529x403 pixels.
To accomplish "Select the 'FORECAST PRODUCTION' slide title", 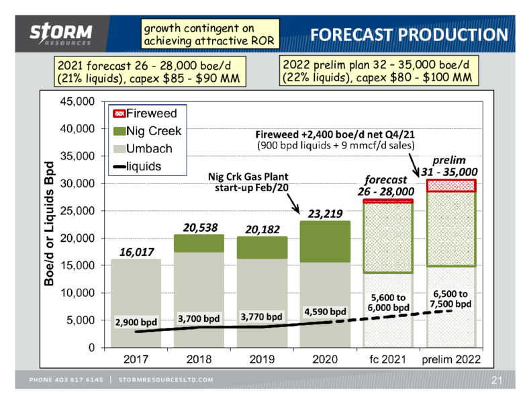I will 409,35.
